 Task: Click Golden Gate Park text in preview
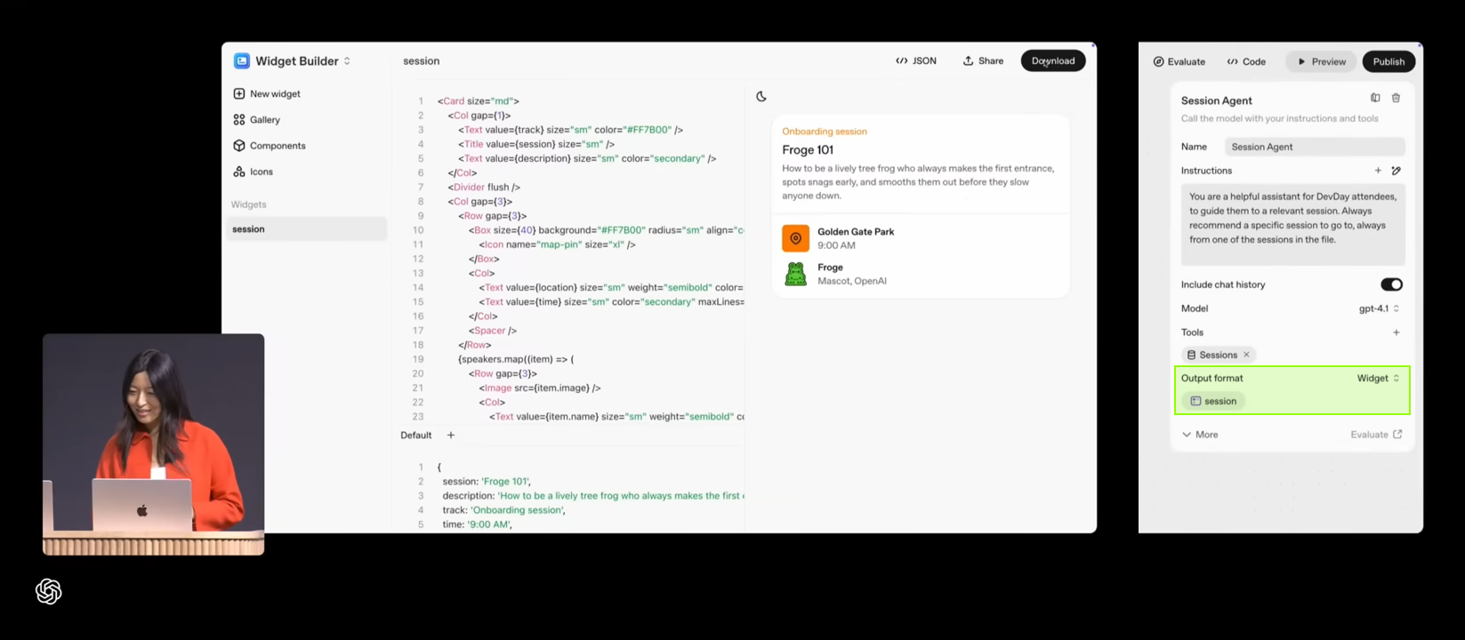[856, 231]
